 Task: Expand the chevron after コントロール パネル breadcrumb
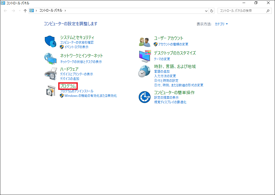pos(65,10)
